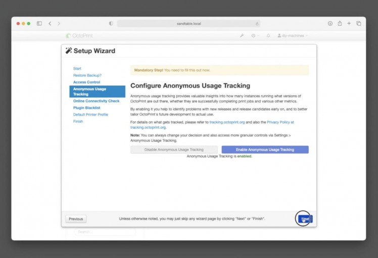
Task: Click the 'enabled' status word
Action: tap(244, 156)
